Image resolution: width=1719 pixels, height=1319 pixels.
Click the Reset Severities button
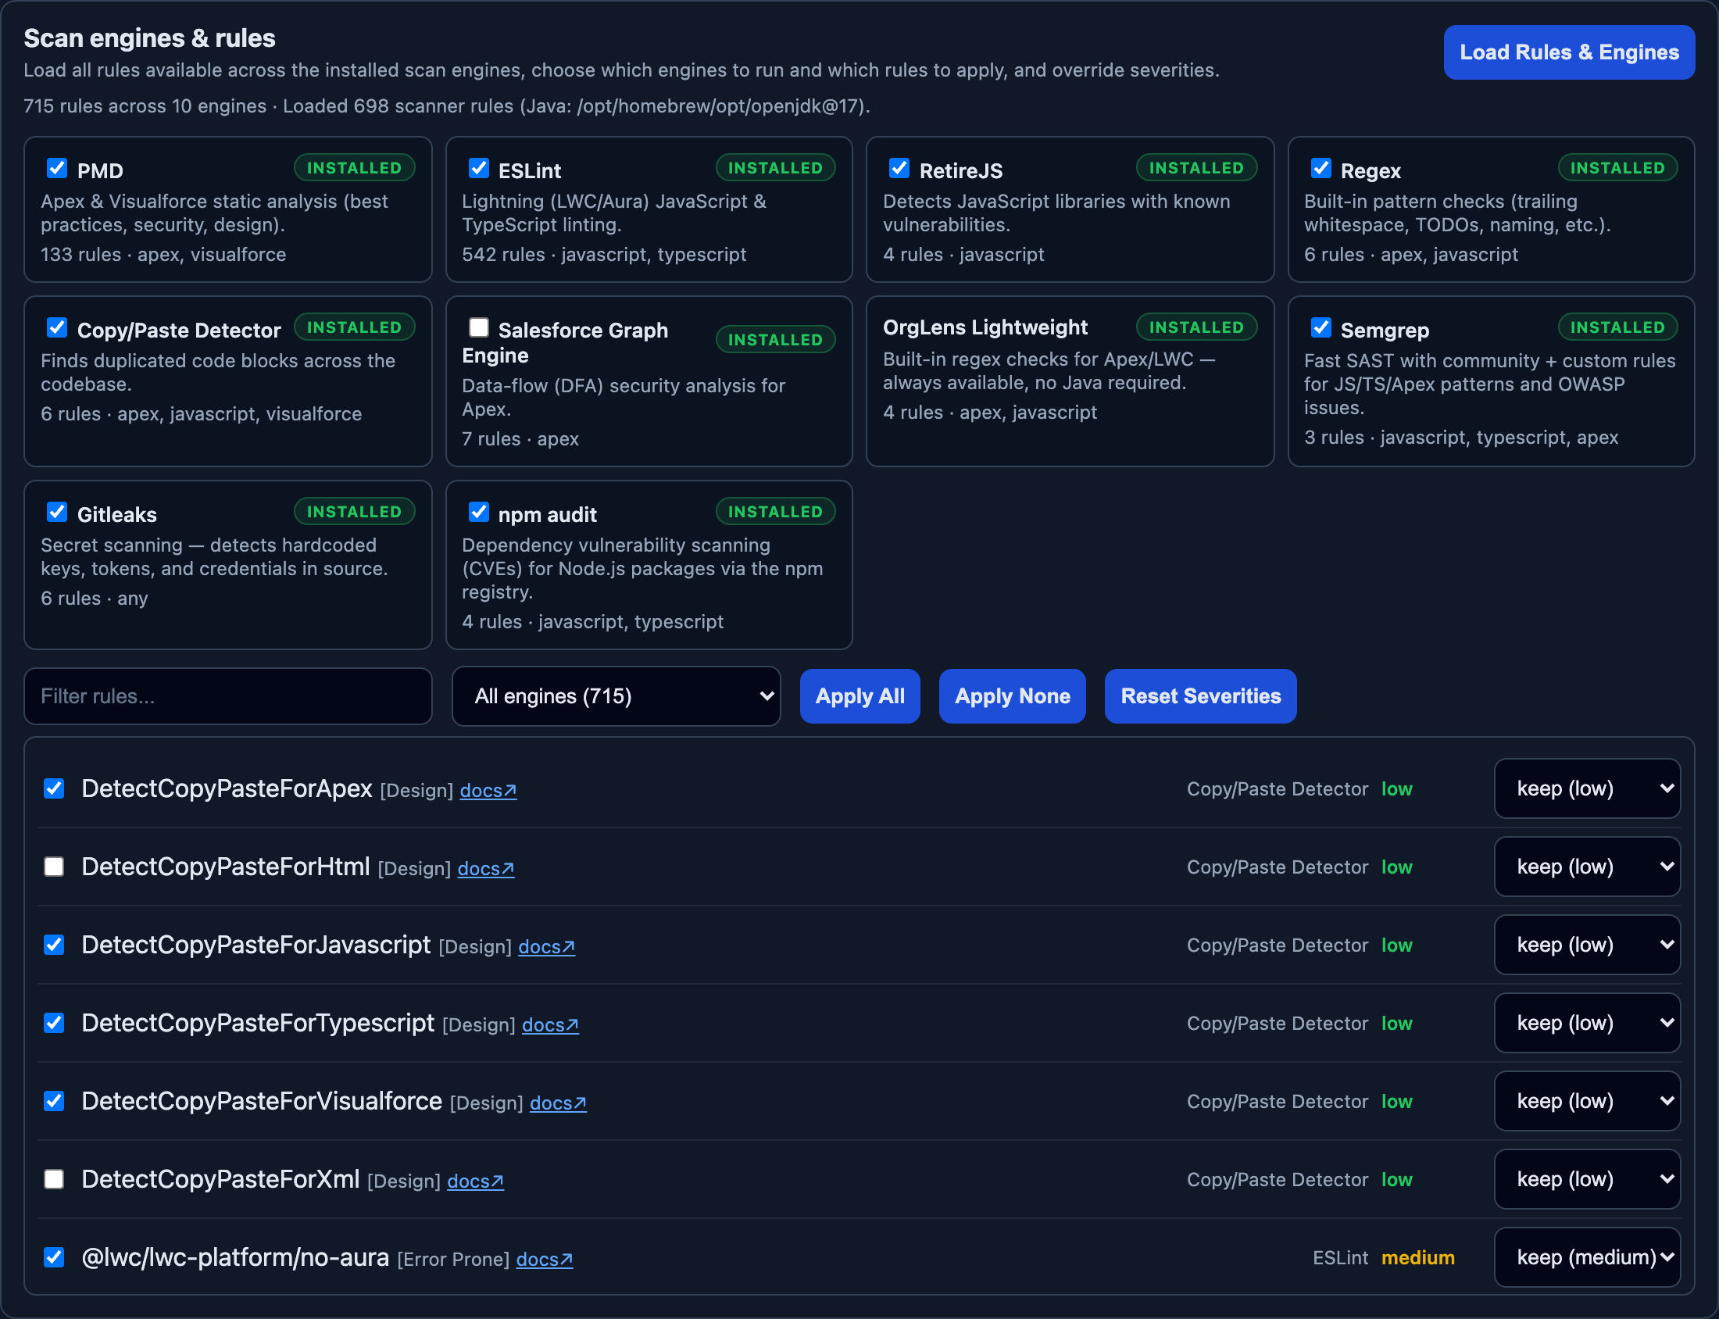tap(1200, 695)
